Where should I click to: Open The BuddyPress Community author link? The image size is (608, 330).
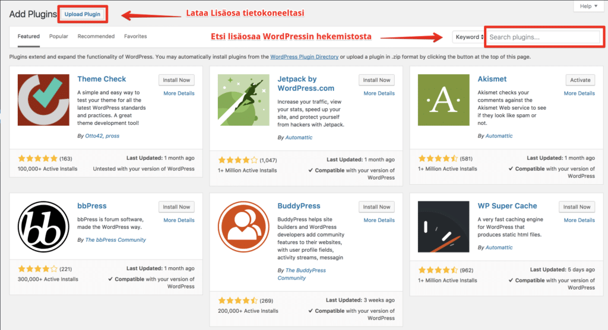pyautogui.click(x=302, y=274)
